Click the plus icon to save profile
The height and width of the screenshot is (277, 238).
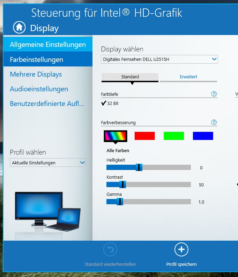181,249
